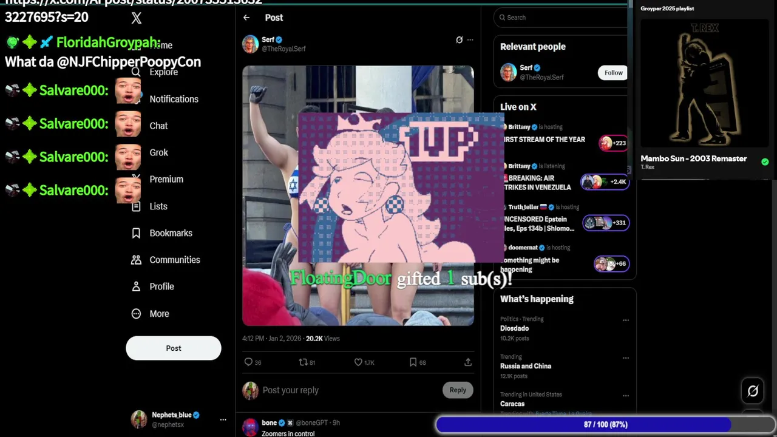Open Notifications in sidebar
This screenshot has height=437, width=777.
[174, 99]
